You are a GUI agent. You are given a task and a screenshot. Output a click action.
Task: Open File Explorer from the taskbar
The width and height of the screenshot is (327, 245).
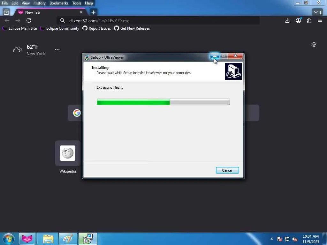point(48,239)
